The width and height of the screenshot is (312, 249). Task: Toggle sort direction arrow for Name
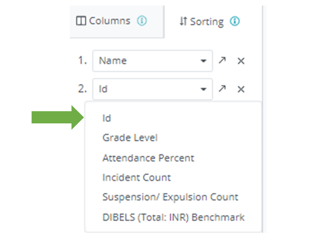tap(222, 60)
